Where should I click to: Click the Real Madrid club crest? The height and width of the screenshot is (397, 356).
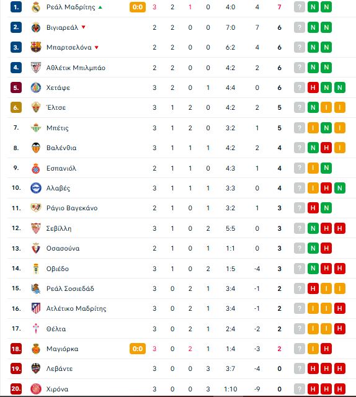click(x=36, y=7)
